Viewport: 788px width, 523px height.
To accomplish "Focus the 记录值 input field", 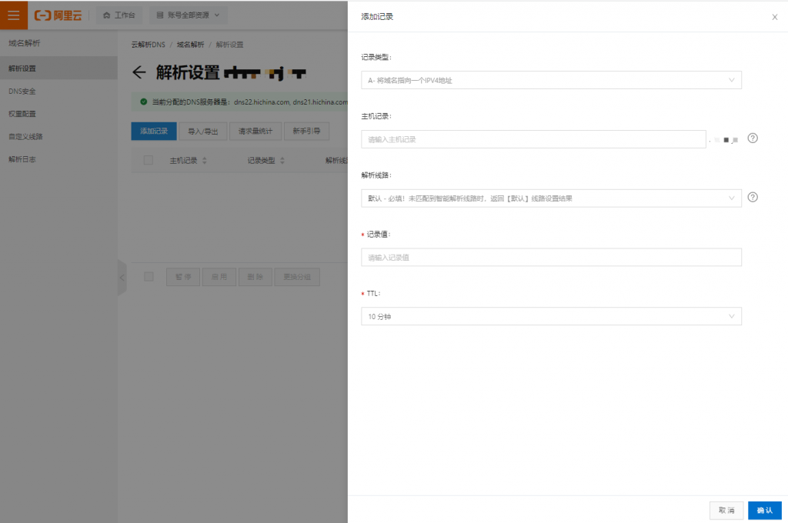I will (551, 257).
